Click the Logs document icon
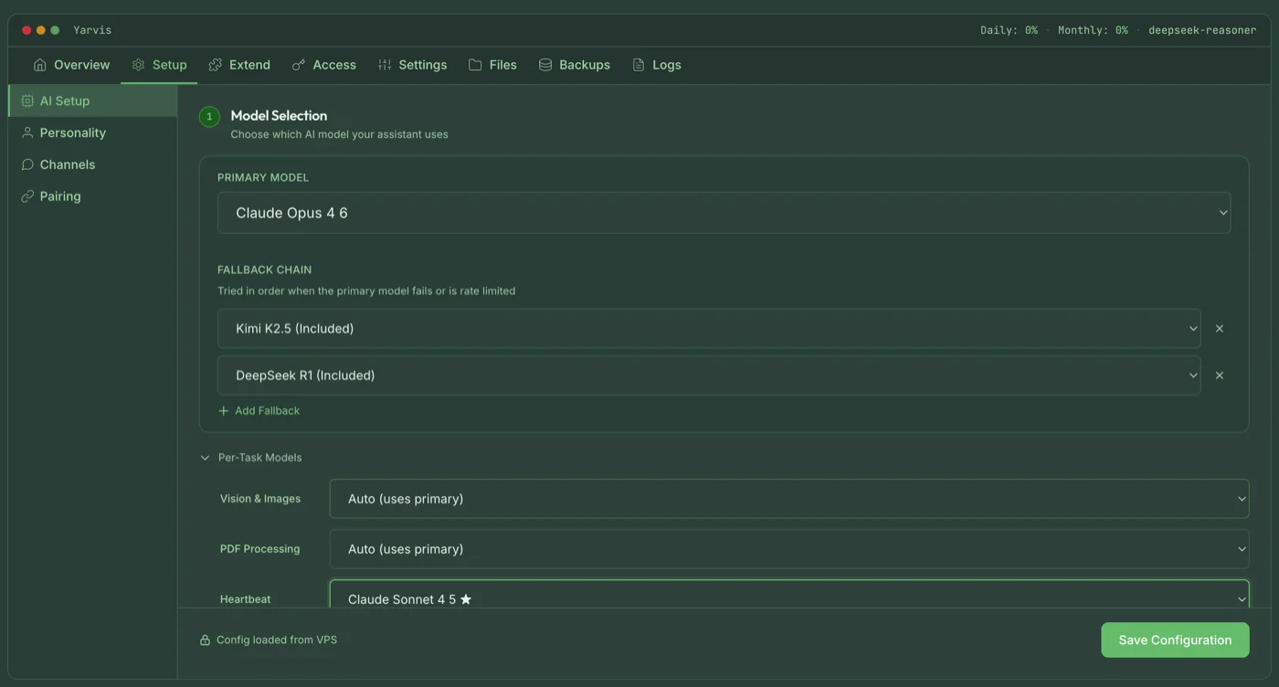Viewport: 1279px width, 687px height. (639, 65)
